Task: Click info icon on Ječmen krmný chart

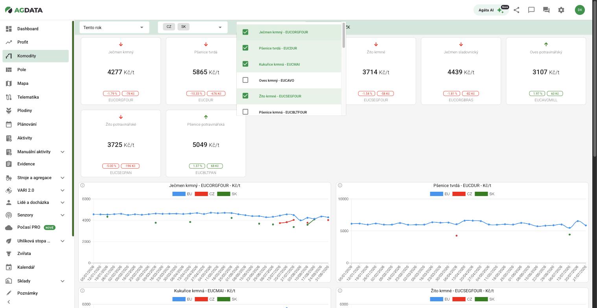Action: point(83,185)
